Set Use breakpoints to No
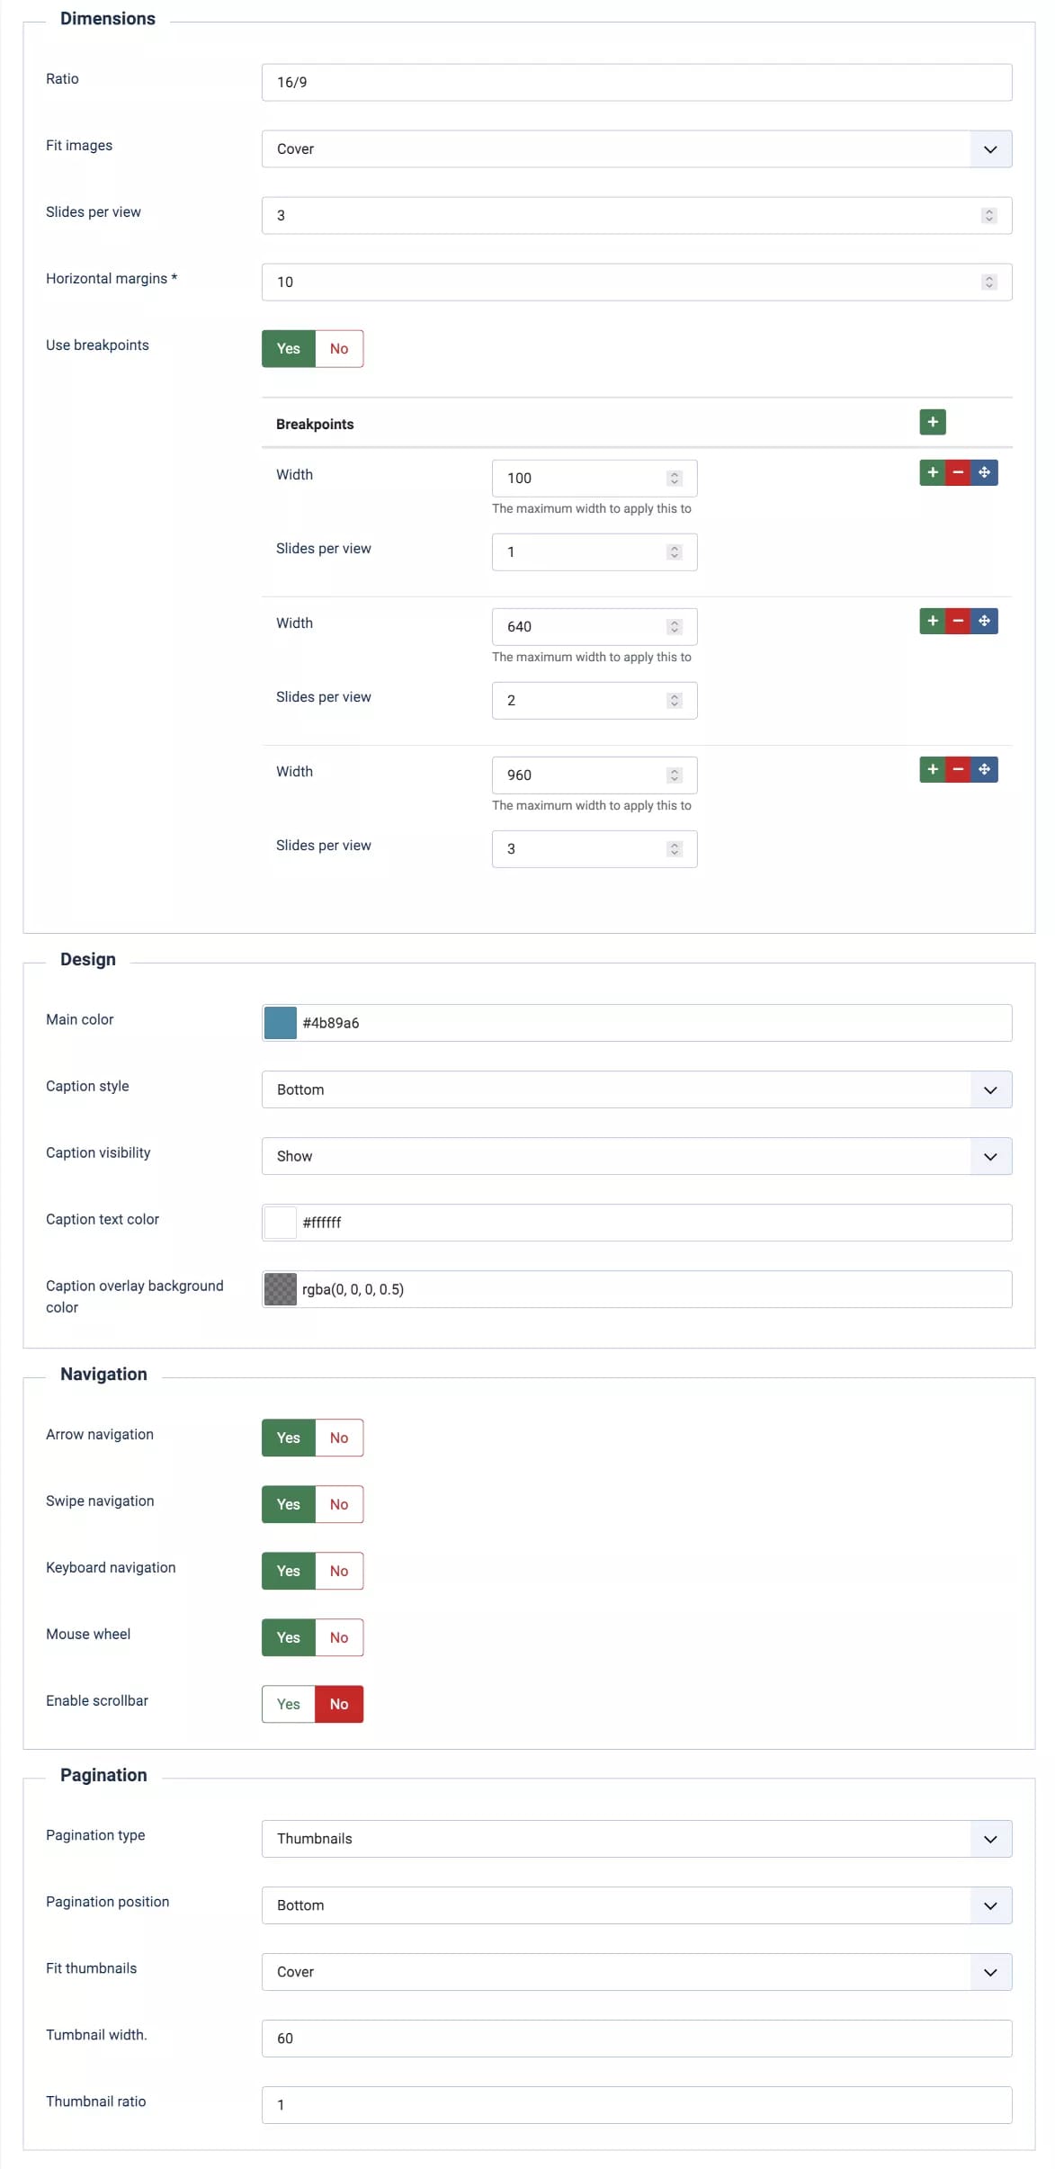Screen dimensions: 1055x2169 pos(338,349)
